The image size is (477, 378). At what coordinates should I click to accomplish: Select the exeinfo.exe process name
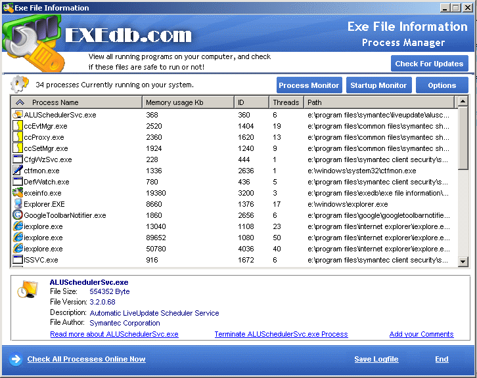tap(43, 193)
